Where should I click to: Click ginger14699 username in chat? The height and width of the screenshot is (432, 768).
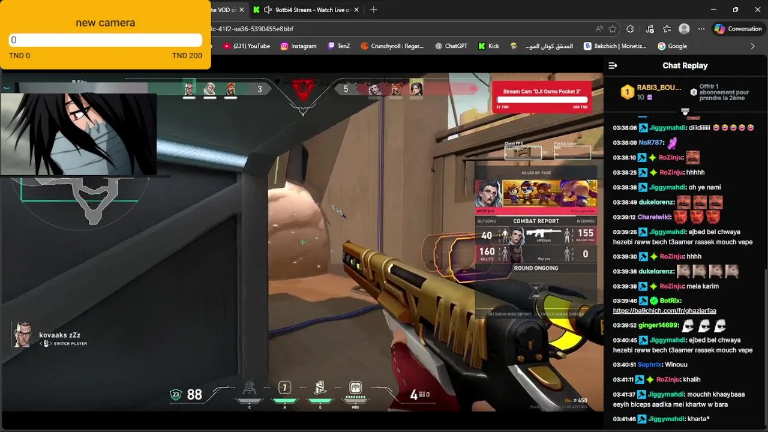click(x=658, y=325)
